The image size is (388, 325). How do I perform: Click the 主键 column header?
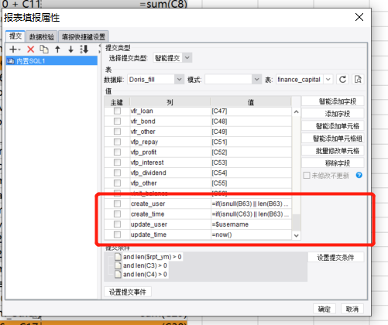coord(117,102)
